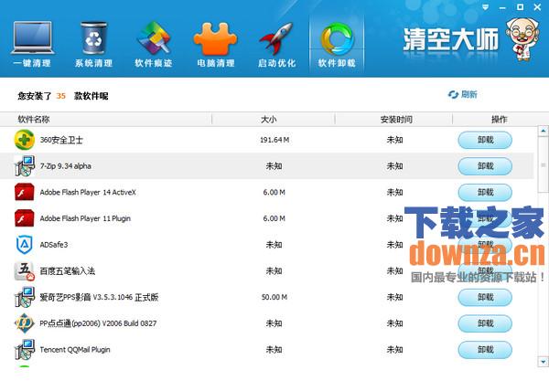Click the PP点点通 app icon
Viewport: 549px width, 391px height.
coord(24,323)
